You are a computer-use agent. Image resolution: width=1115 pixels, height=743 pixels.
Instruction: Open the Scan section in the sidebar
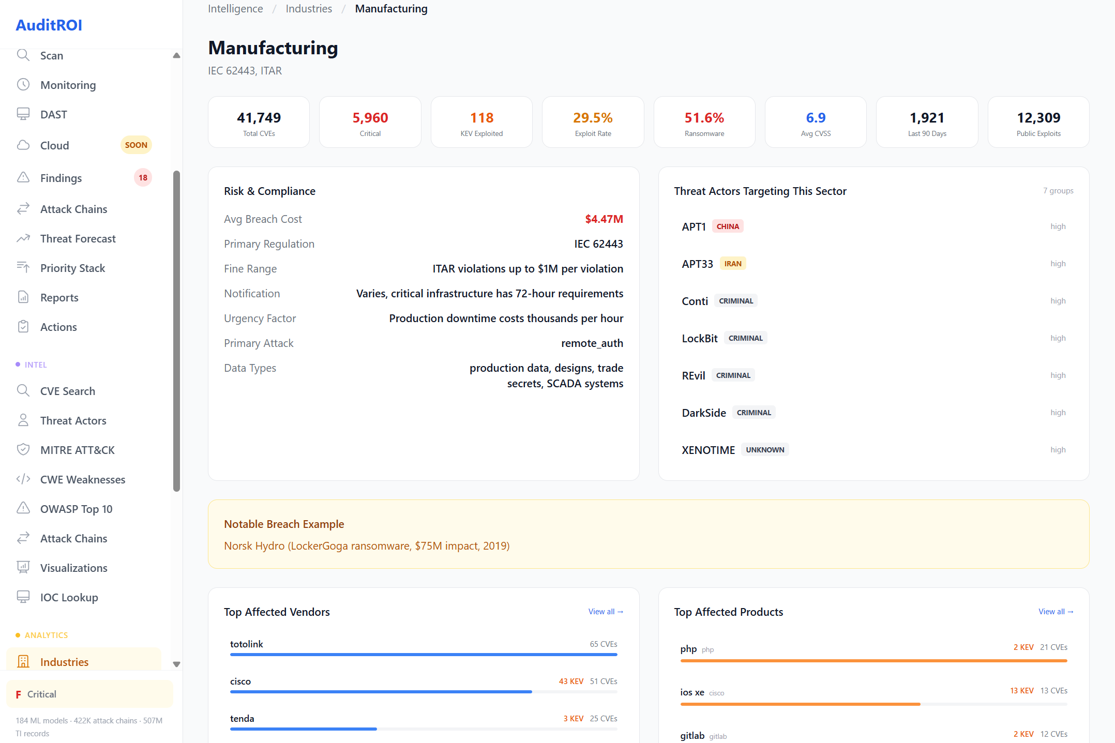pyautogui.click(x=51, y=55)
